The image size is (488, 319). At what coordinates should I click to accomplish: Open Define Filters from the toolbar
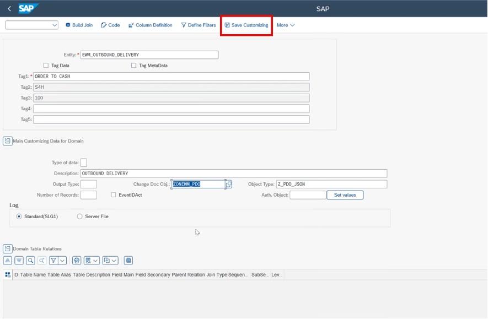199,25
